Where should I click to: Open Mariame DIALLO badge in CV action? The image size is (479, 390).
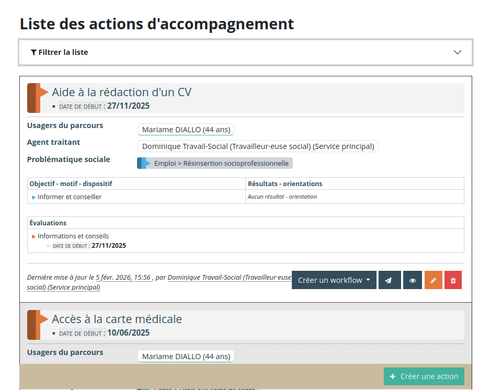coord(186,130)
